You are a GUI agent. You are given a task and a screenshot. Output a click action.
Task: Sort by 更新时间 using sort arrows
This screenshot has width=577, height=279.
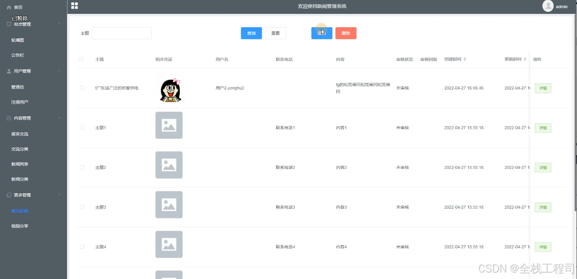(525, 59)
